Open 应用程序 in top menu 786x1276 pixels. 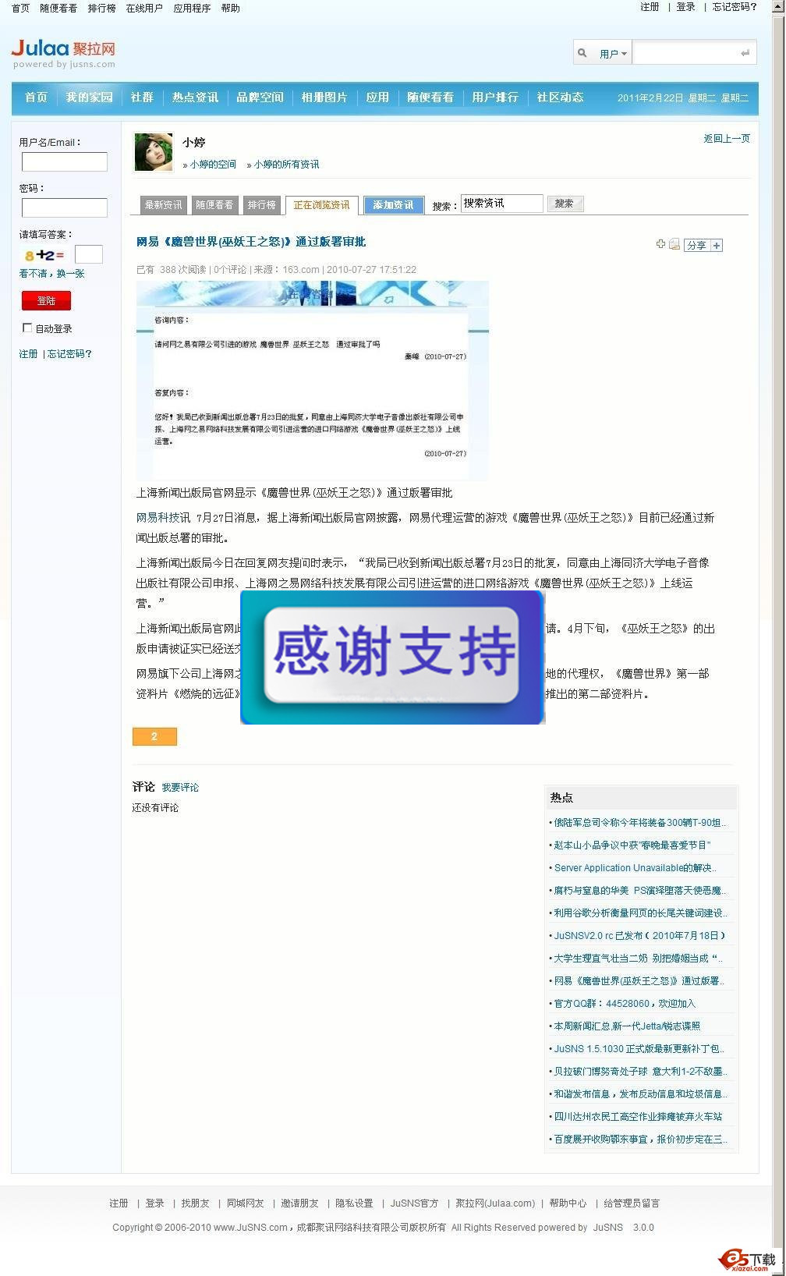tap(192, 9)
